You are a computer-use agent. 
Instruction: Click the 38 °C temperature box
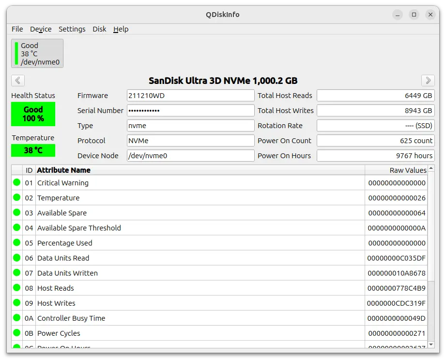coord(33,150)
